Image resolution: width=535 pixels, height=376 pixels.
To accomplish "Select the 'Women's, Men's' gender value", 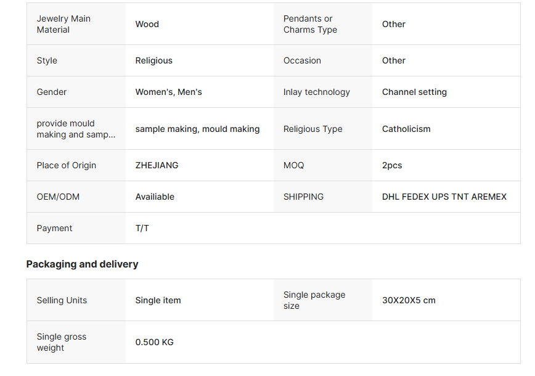I will pos(169,92).
